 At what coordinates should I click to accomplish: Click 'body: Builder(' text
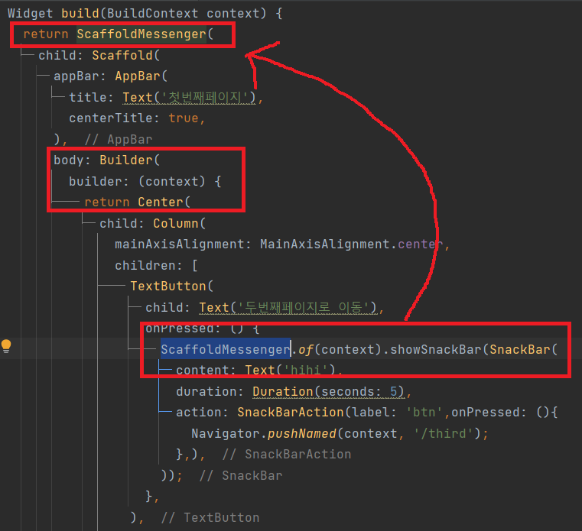pos(106,160)
